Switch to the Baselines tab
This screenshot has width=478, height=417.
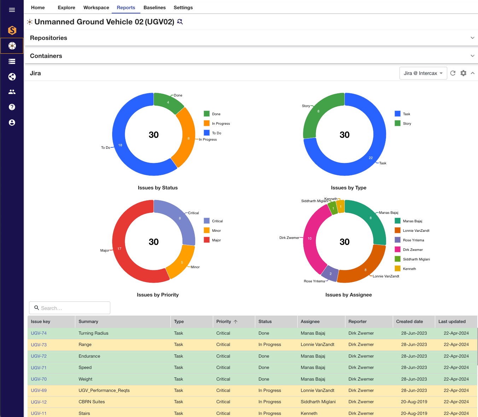tap(155, 7)
